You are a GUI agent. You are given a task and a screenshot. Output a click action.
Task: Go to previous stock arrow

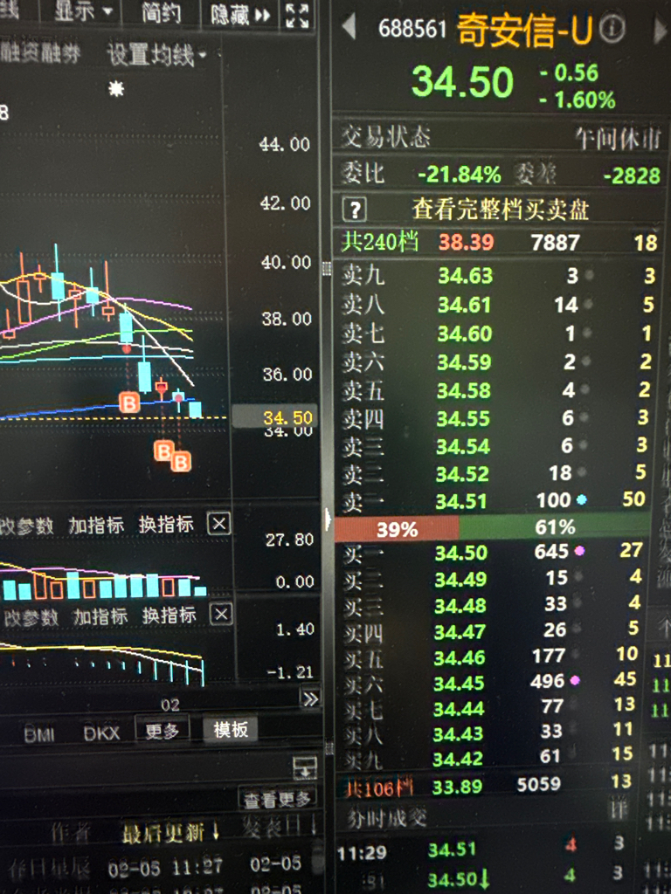[x=349, y=27]
